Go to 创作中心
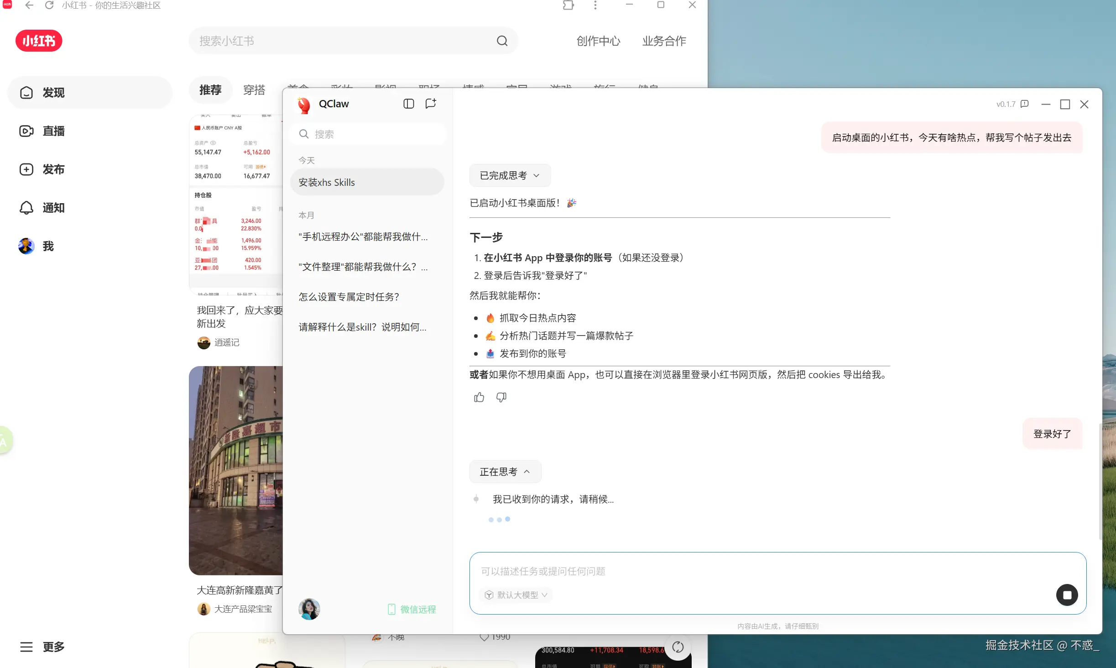 (598, 41)
